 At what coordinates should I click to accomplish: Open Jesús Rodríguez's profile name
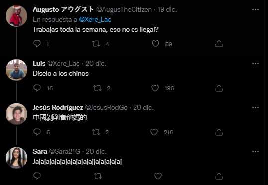click(x=58, y=108)
